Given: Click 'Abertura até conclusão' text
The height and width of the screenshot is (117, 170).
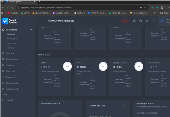Looking at the screenshot, I should (x=157, y=71).
